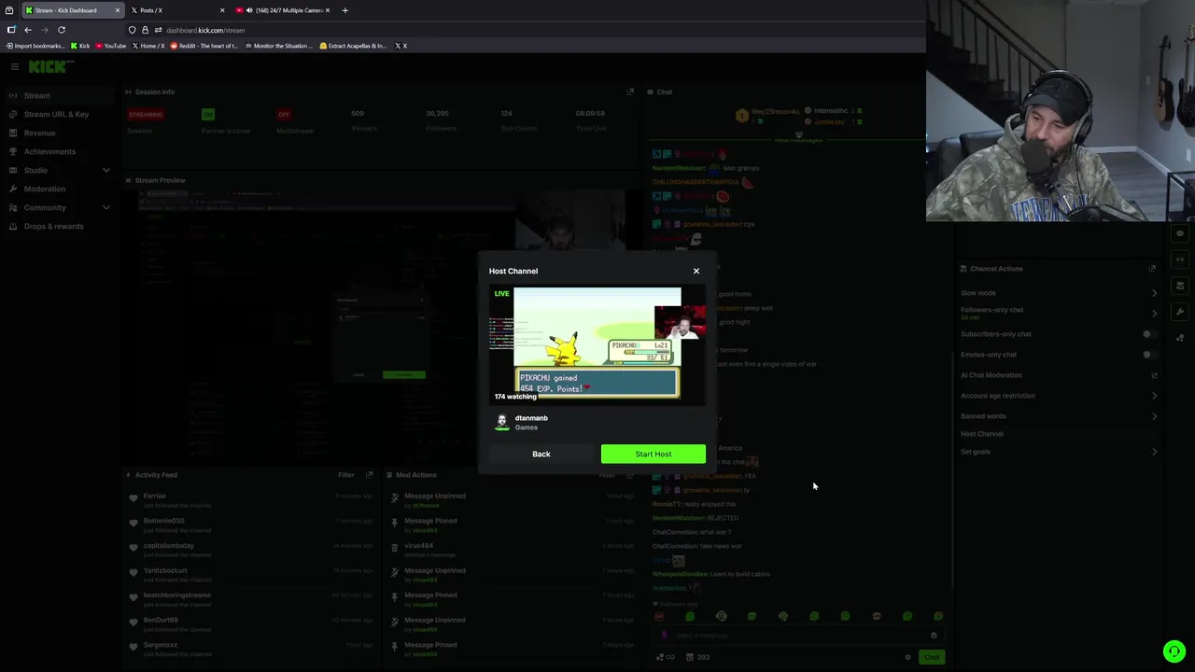
Task: Open chat settings gear icon
Action: (907, 657)
